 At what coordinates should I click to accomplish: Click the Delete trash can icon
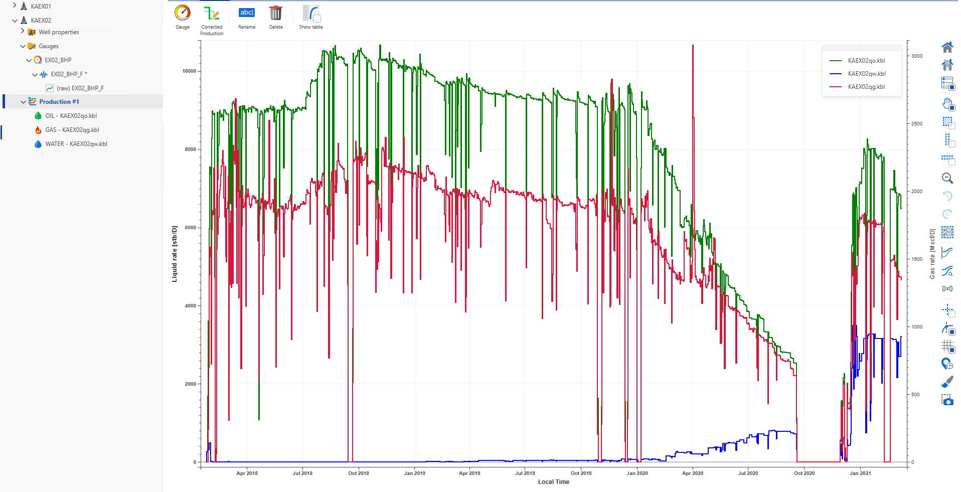tap(275, 14)
